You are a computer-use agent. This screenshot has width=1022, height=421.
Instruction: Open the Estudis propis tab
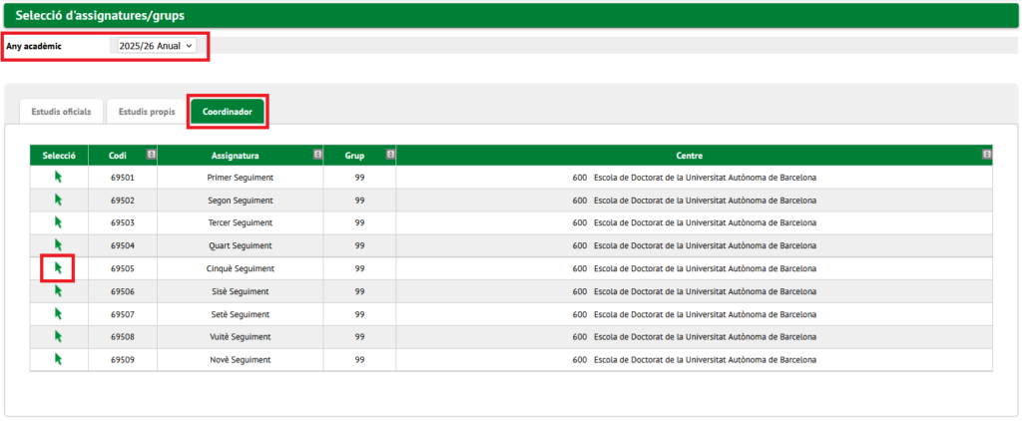tap(147, 112)
